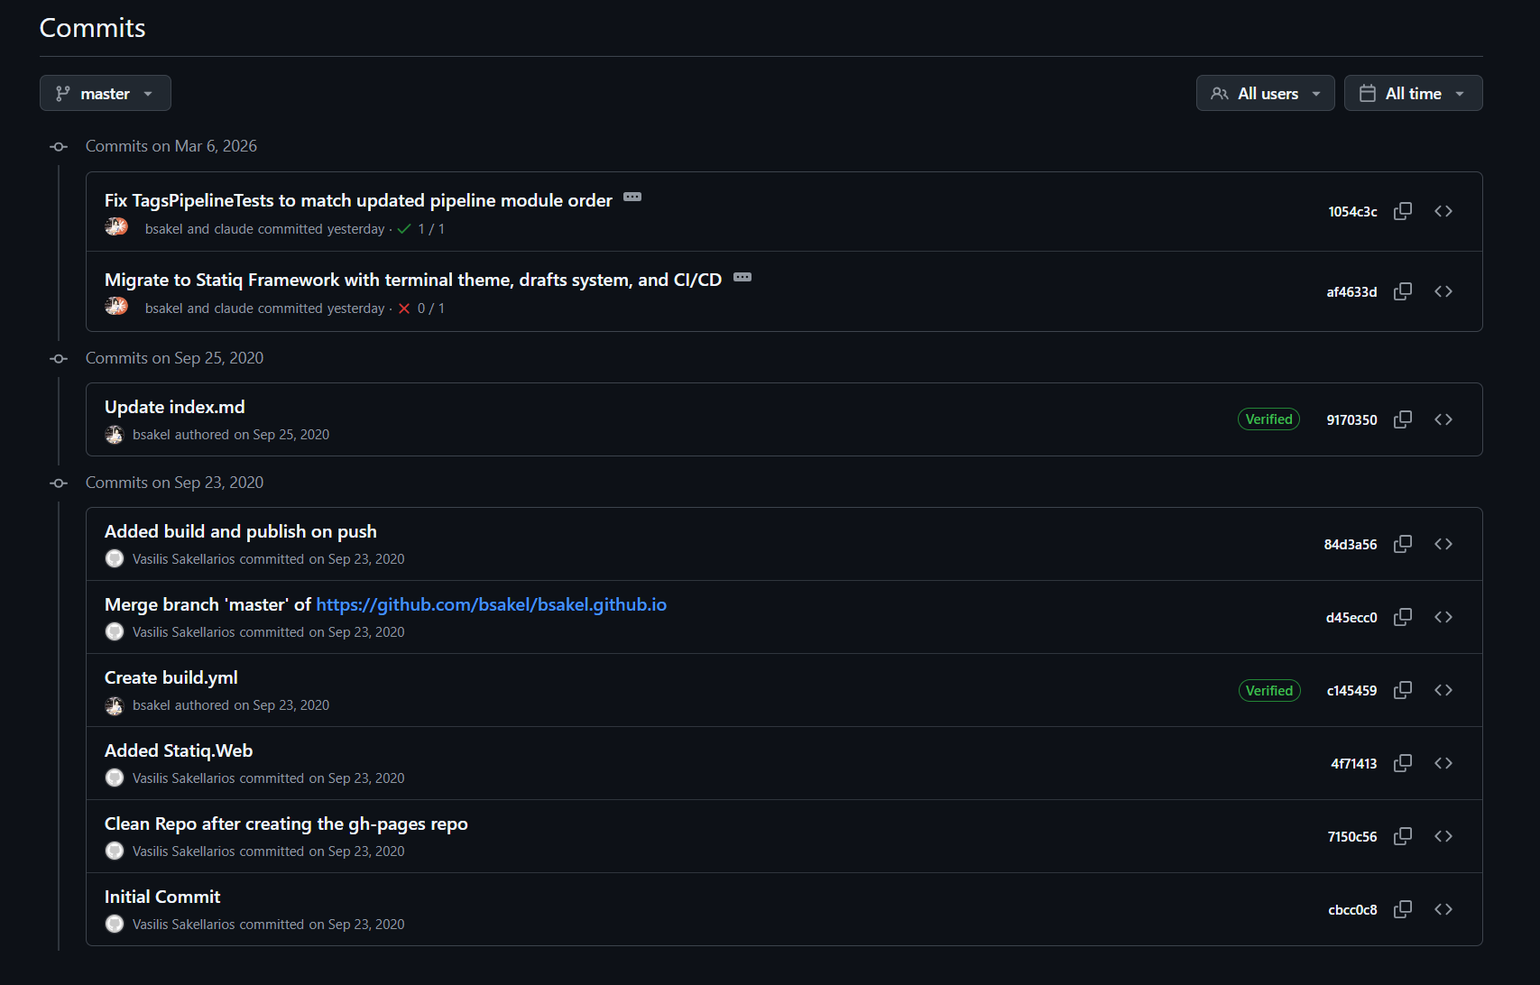Open the All time date filter
The width and height of the screenshot is (1540, 985).
(1413, 92)
